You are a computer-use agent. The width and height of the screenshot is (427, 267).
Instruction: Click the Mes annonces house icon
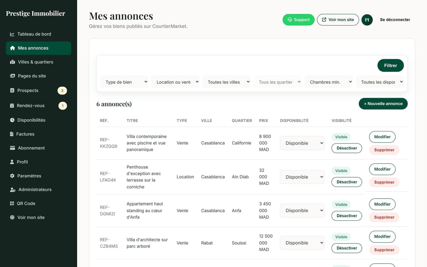click(12, 48)
